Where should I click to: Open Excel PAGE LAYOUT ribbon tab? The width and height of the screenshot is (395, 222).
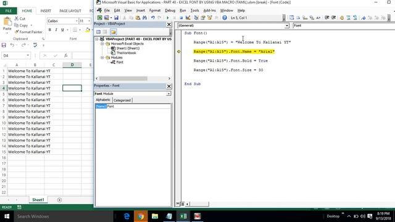pos(70,11)
